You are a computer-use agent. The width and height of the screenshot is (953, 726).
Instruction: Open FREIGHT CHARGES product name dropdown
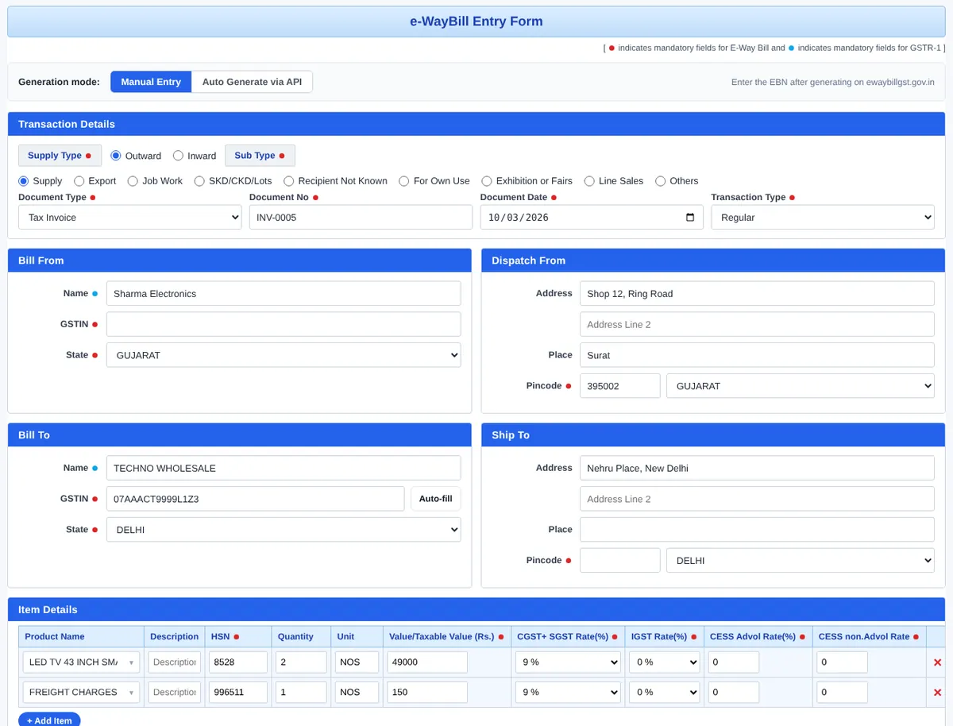tap(81, 693)
